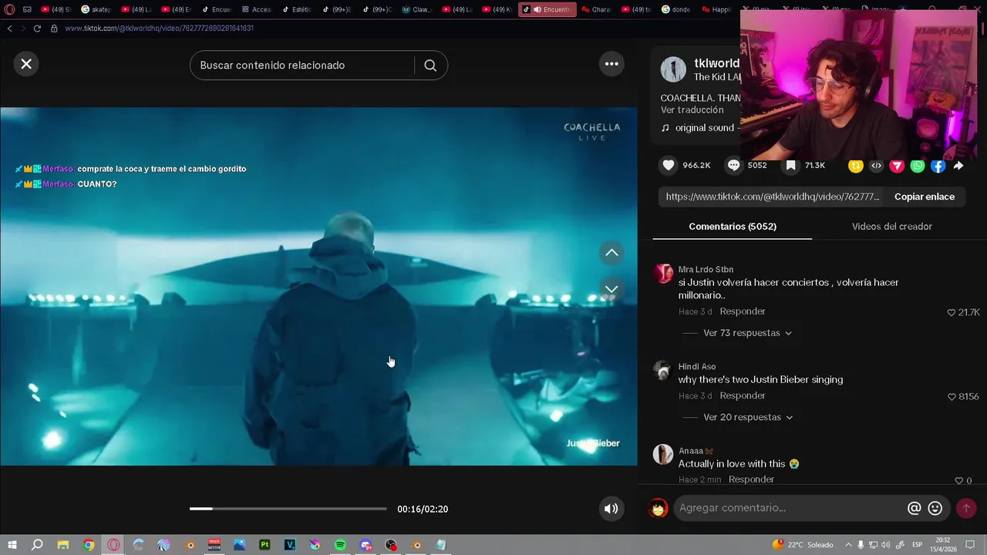Open Substance Painter from taskbar
The height and width of the screenshot is (555, 987).
pyautogui.click(x=264, y=545)
